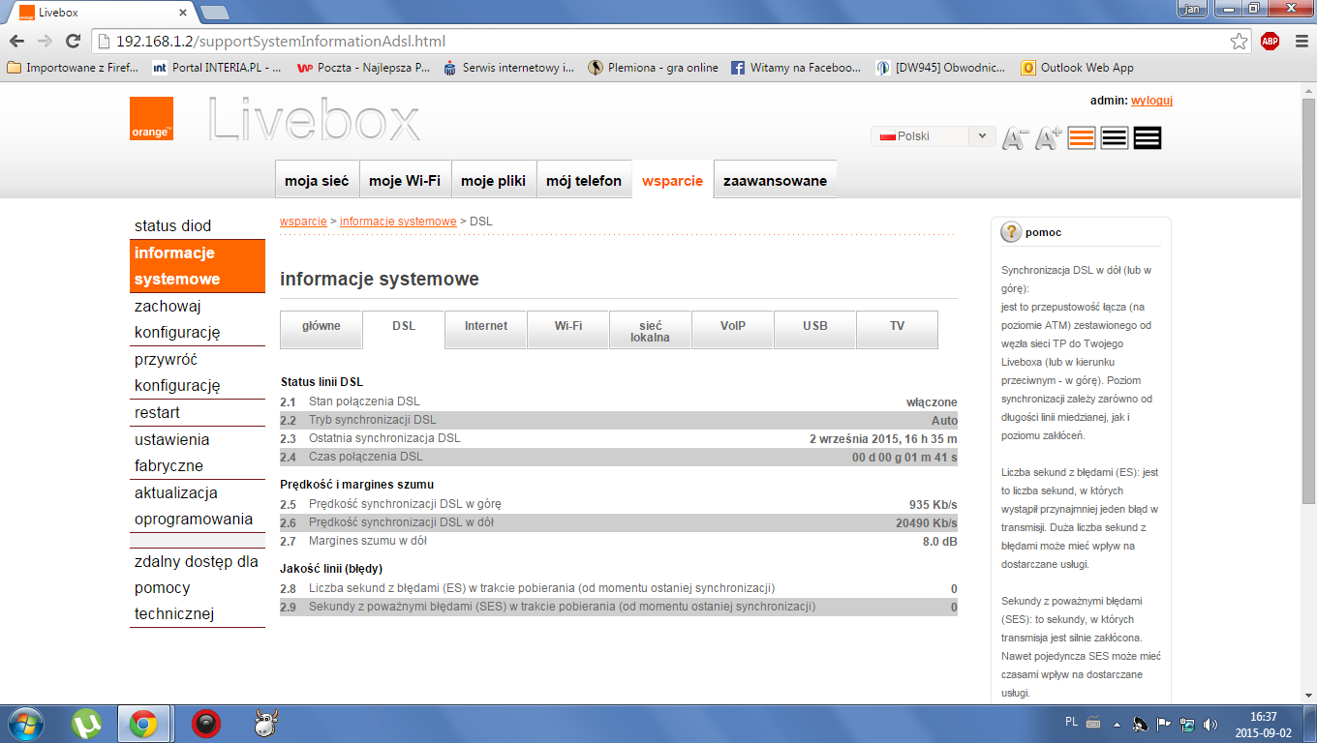Bookmark this page with star icon
Screen dimensions: 1317x743
(x=1239, y=42)
